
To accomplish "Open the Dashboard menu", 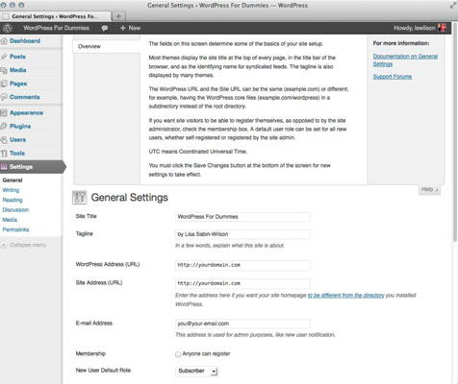I will pos(25,41).
